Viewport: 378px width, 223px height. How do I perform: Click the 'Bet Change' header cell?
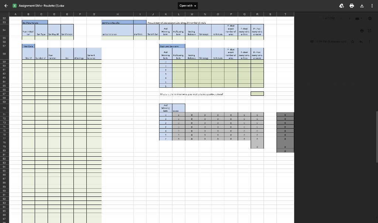click(x=67, y=30)
